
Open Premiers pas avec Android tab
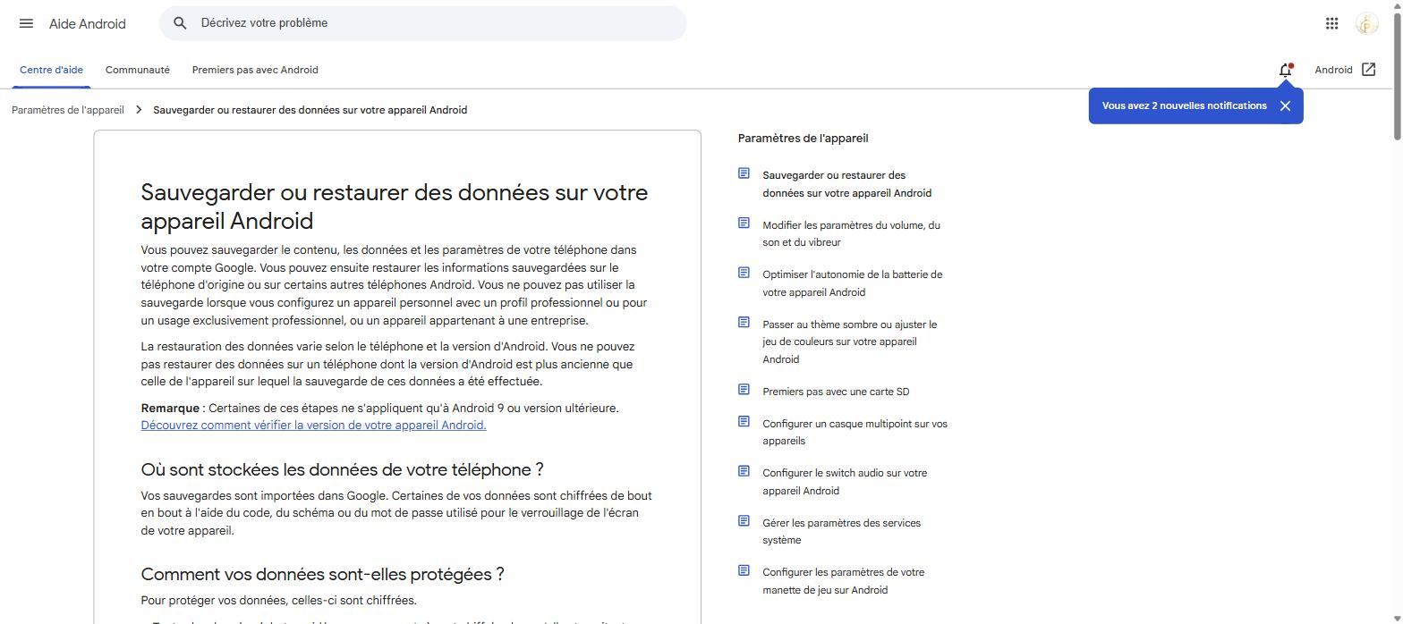255,70
